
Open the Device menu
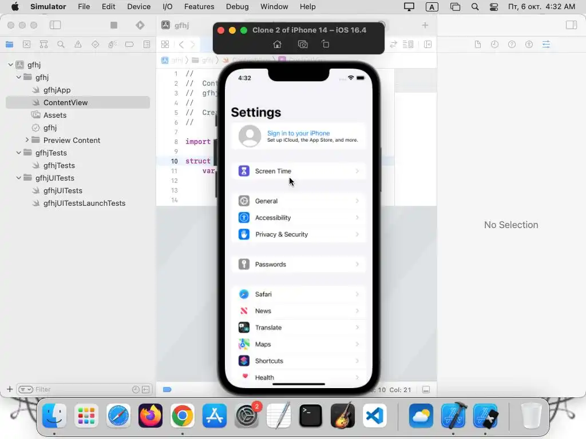(138, 7)
